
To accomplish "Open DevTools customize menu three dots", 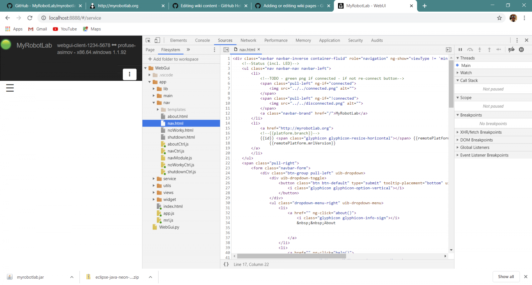I will 517,40.
